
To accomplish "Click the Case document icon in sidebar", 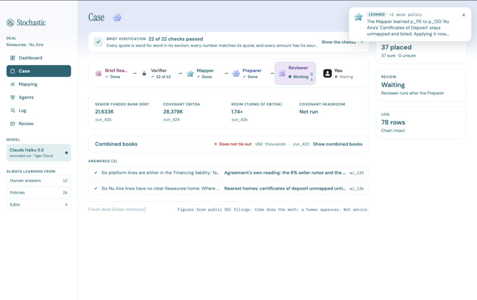I will tap(12, 71).
